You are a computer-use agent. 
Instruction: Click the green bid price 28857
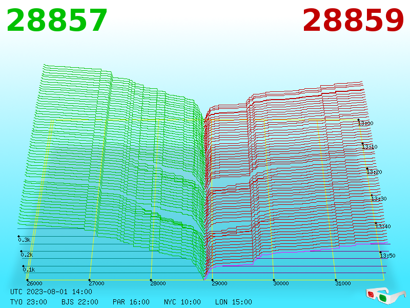pyautogui.click(x=57, y=21)
